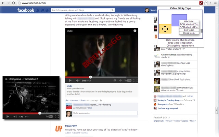This screenshot has width=219, height=137.
Task: Mute the dude video with the volume icon
Action: coord(78,80)
